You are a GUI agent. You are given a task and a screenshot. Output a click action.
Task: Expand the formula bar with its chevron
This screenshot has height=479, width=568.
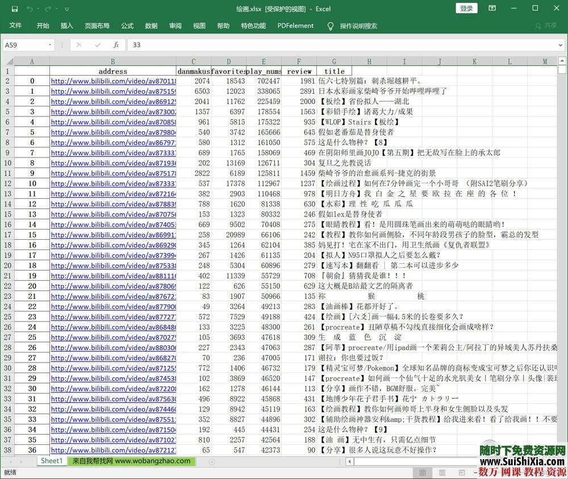coord(560,44)
